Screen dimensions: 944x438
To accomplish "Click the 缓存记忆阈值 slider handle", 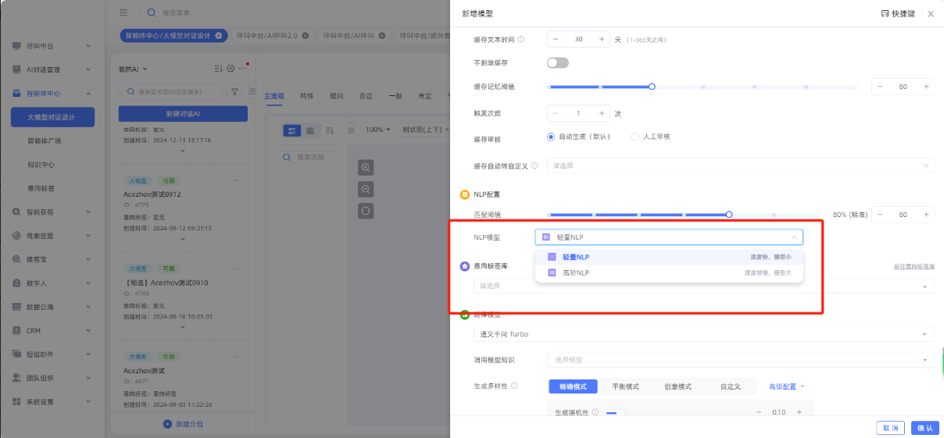I will pos(652,87).
